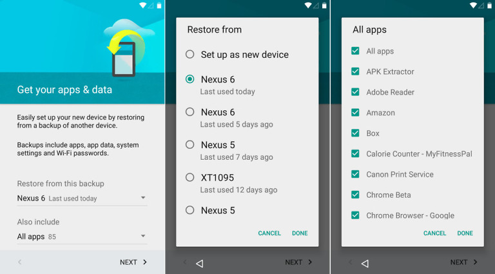The image size is (495, 274).
Task: Click the greyed left chevron on welcome screen
Action: click(x=19, y=262)
